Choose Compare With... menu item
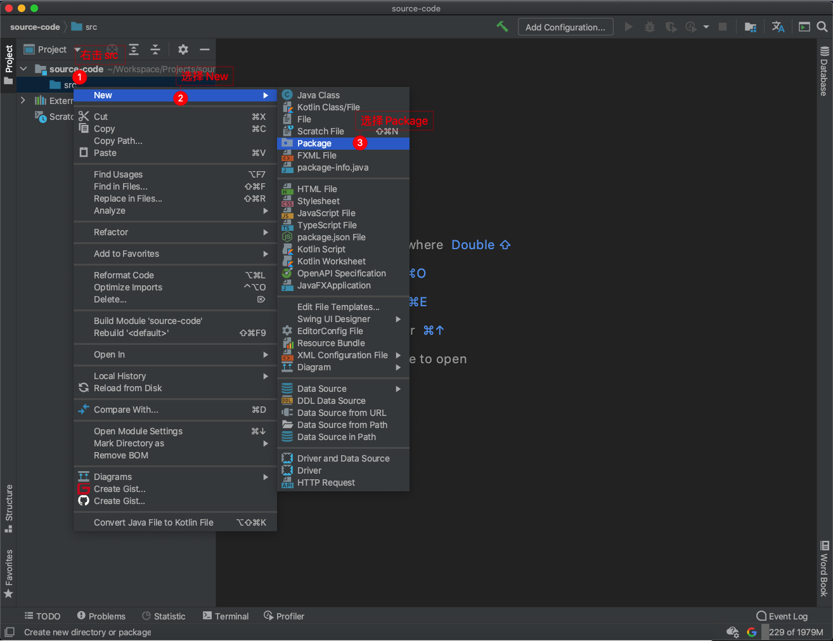This screenshot has height=641, width=833. (x=176, y=410)
